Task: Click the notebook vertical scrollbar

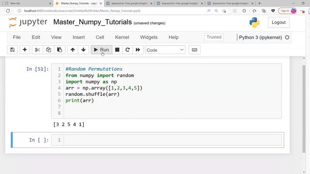Action: [x=304, y=108]
